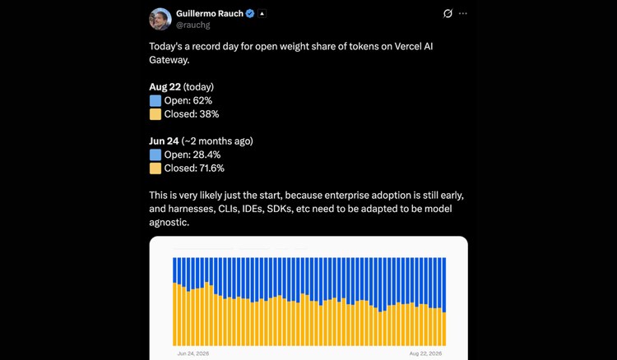Click the Aug 22, 2026 axis label
Screen dimensions: 617x360
click(425, 353)
